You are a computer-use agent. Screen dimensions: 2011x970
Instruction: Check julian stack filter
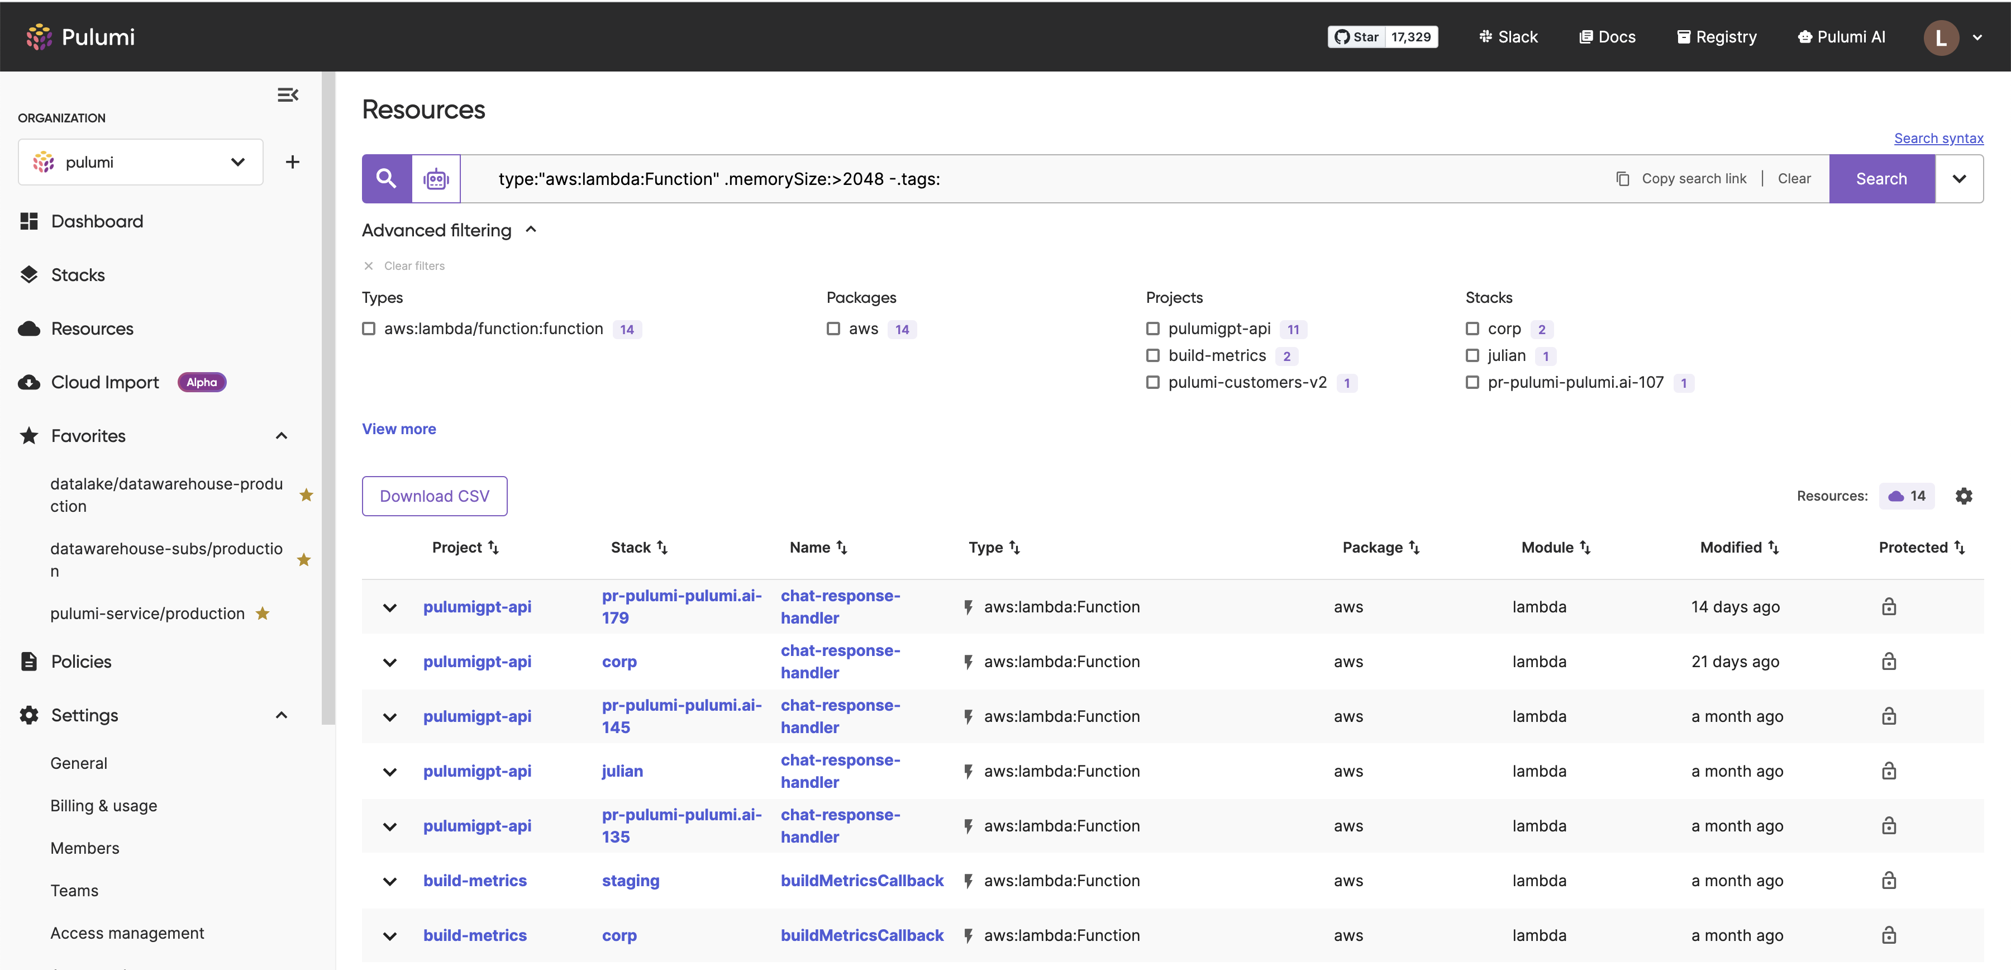[1472, 355]
